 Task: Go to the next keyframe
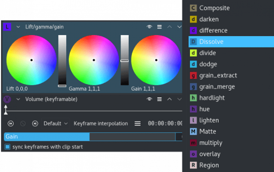[x=35, y=123]
